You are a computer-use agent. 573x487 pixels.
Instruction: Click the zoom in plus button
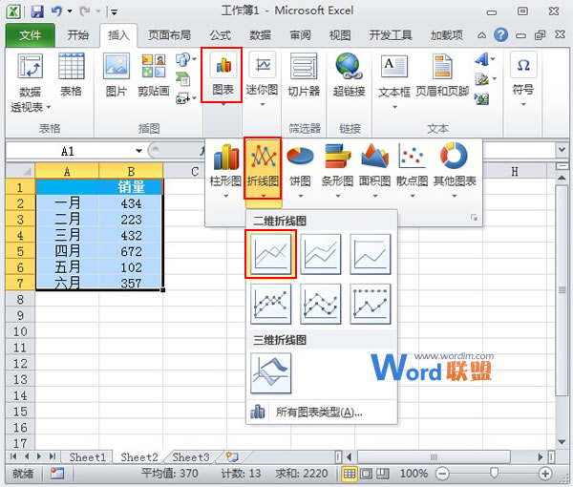[x=545, y=474]
